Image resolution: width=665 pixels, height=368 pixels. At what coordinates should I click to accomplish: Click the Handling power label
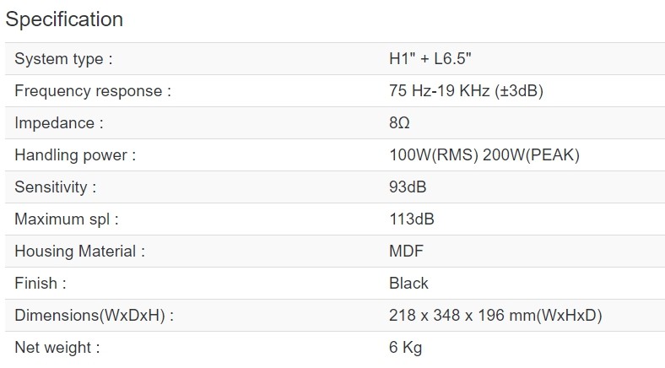click(x=75, y=155)
